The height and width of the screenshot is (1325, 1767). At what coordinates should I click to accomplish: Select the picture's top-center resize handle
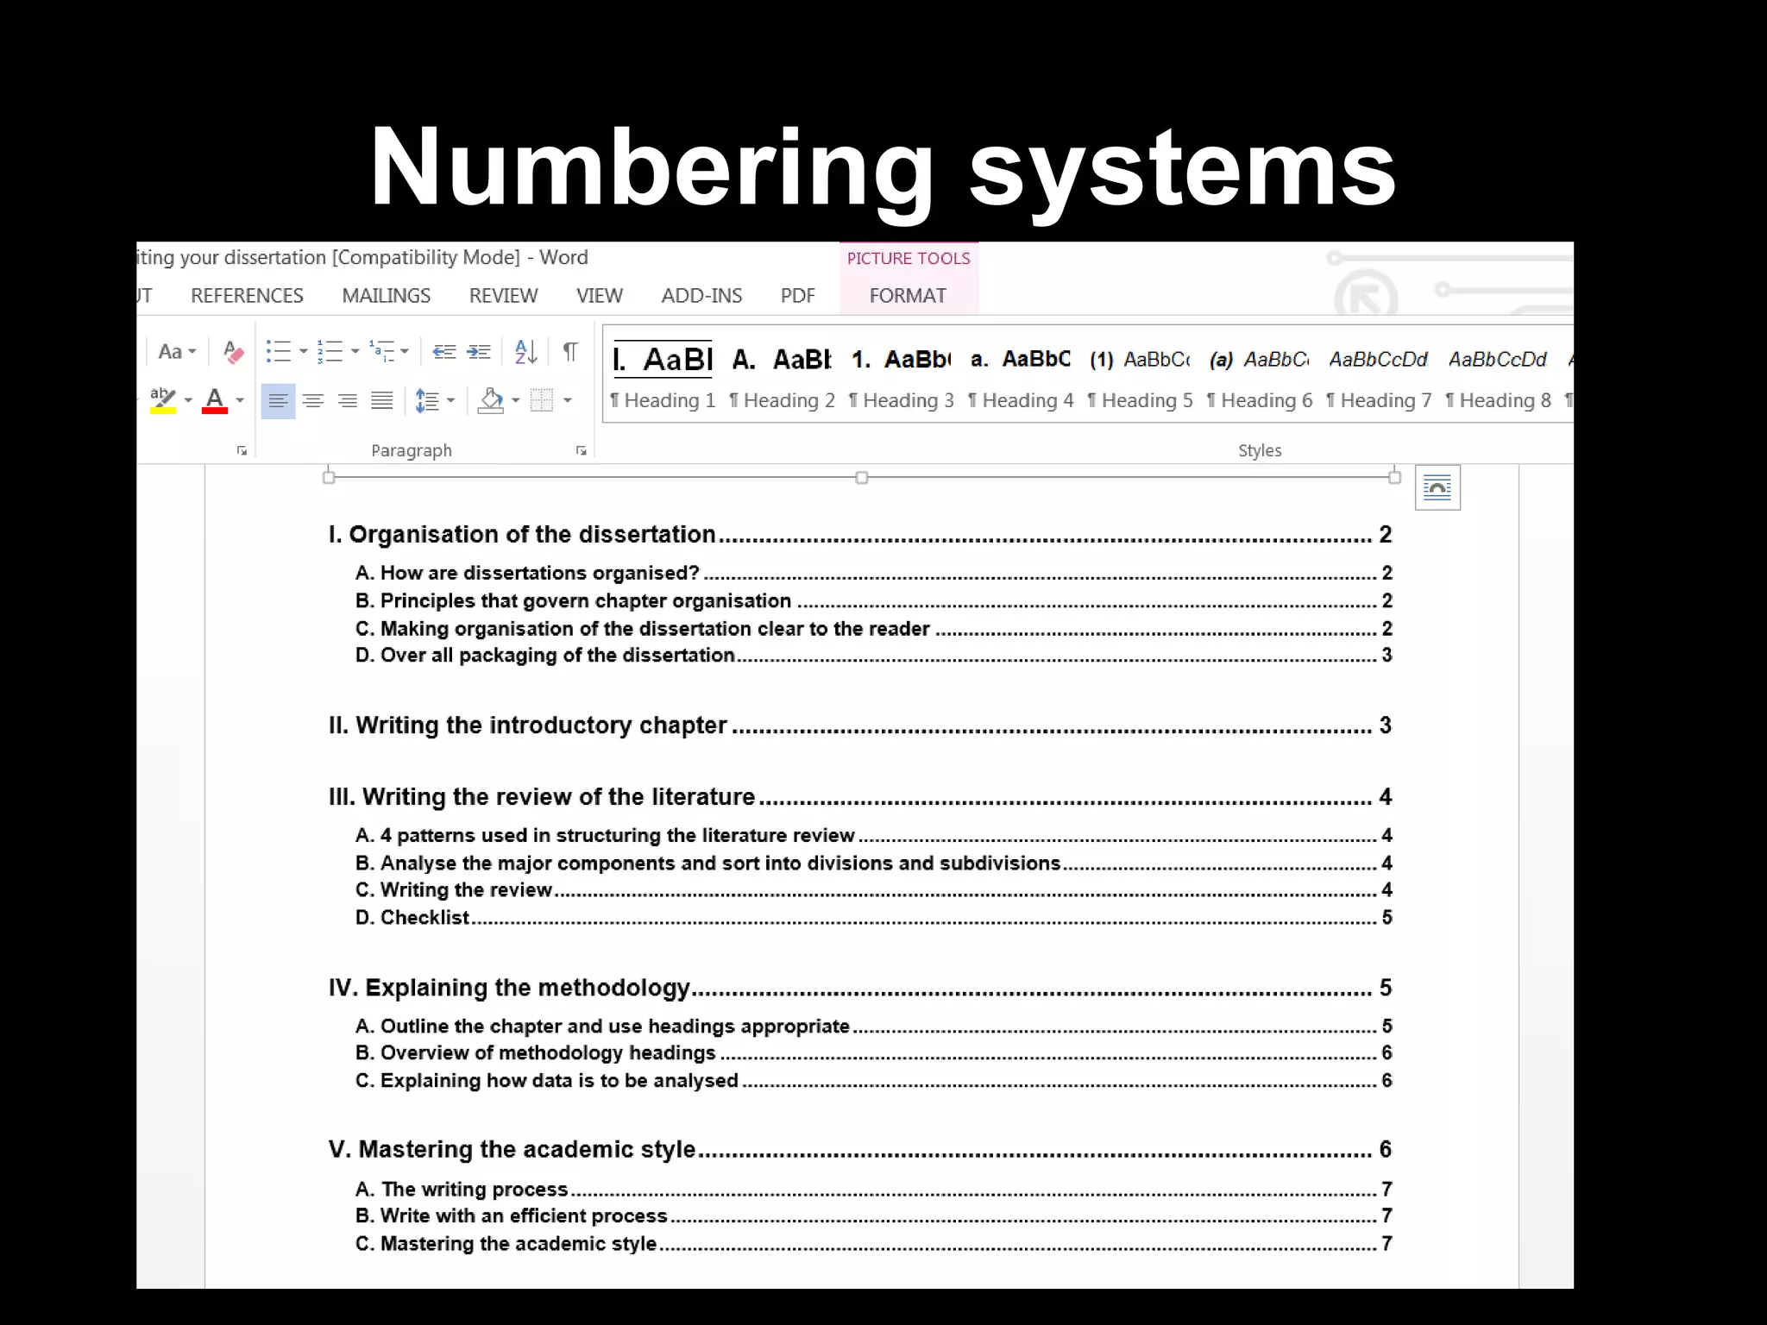tap(861, 477)
